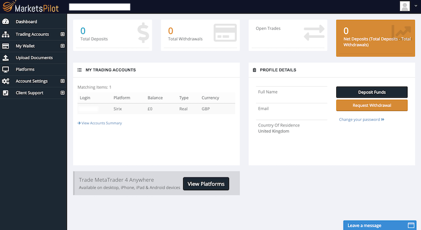Expand the Client Support plus toggle
Viewport: 421px width, 230px height.
(x=62, y=93)
